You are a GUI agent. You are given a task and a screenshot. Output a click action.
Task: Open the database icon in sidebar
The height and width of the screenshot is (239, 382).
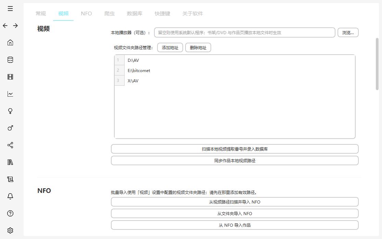point(10,60)
